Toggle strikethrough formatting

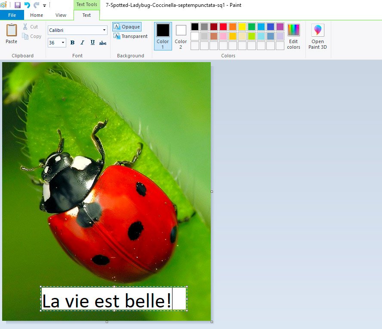(x=102, y=43)
